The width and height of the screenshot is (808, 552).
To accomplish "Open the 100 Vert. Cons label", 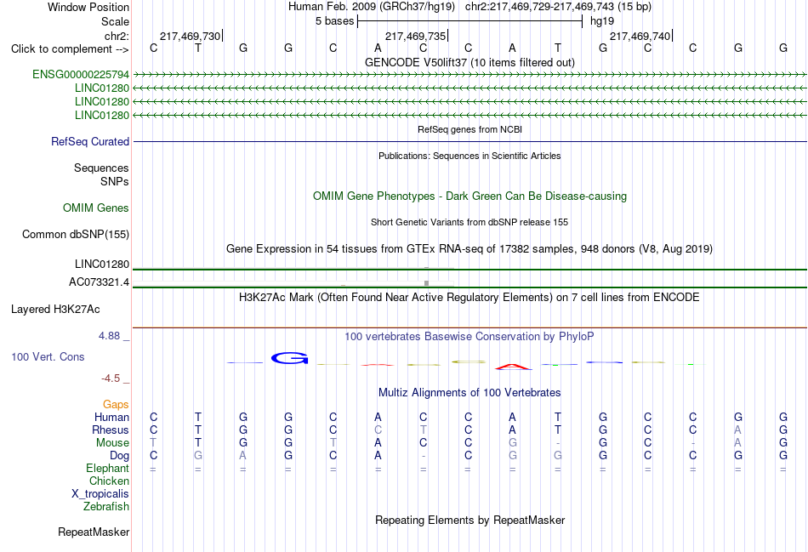I will [x=48, y=356].
